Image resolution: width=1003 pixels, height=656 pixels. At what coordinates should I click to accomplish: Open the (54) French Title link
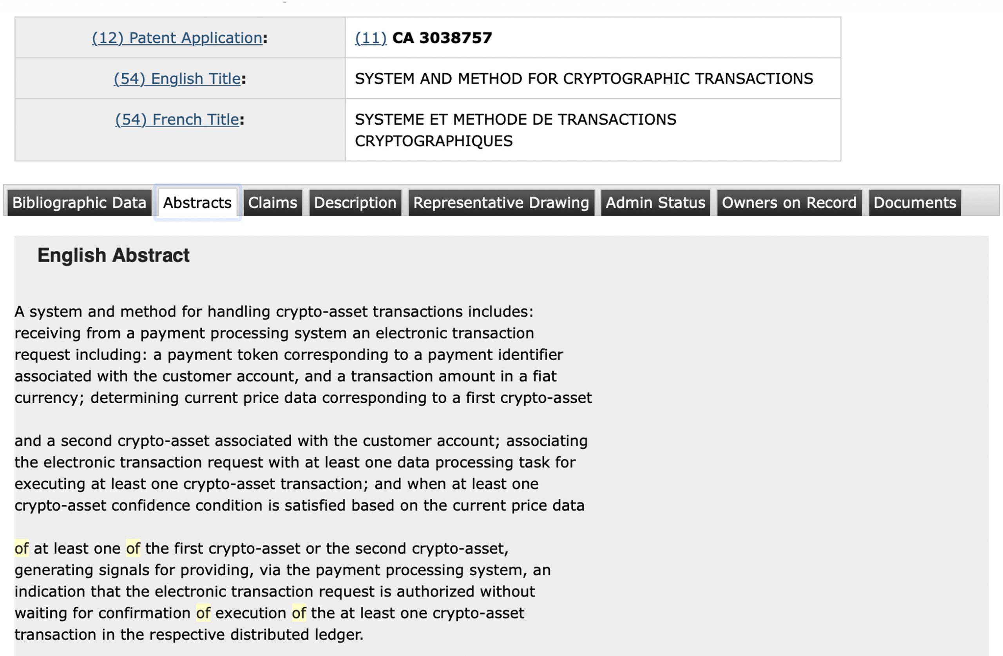click(x=177, y=120)
